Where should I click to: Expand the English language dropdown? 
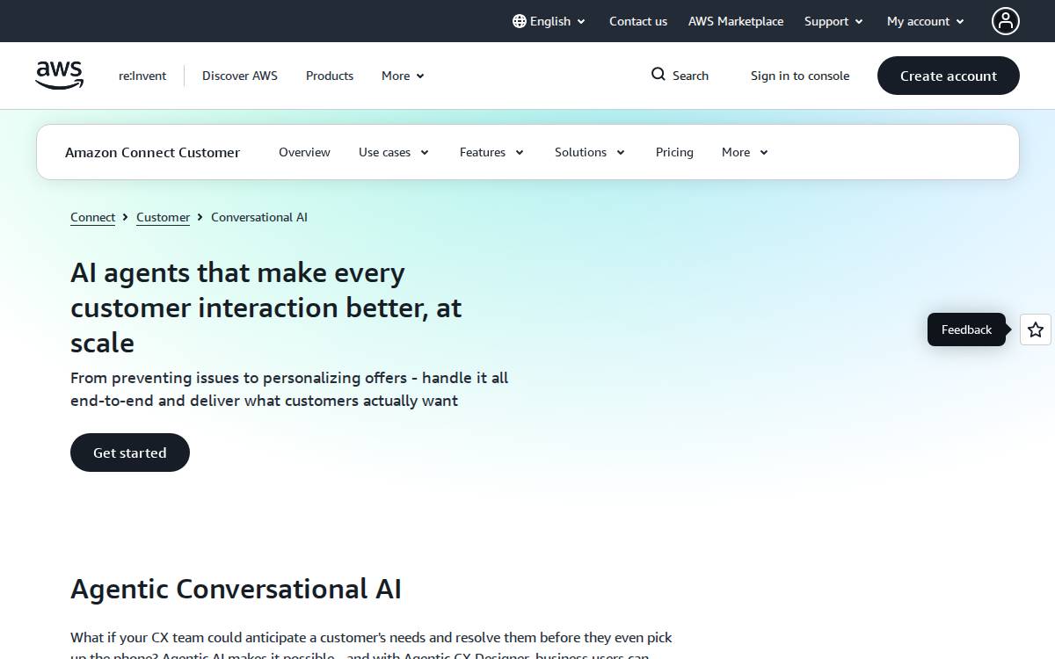pyautogui.click(x=549, y=21)
